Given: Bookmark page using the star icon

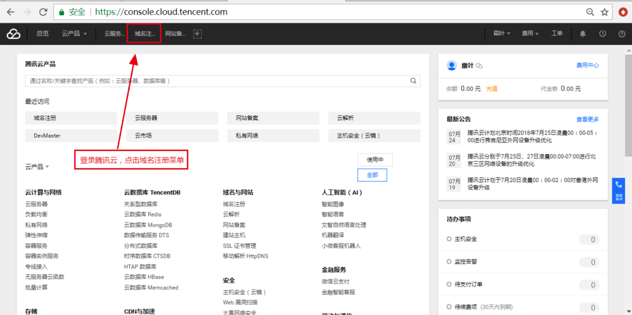Looking at the screenshot, I should [x=605, y=12].
